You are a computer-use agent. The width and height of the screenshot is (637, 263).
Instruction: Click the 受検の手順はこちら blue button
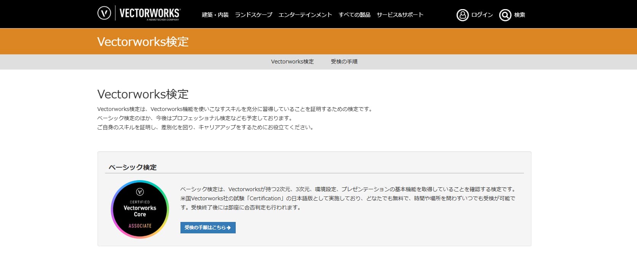pyautogui.click(x=208, y=228)
